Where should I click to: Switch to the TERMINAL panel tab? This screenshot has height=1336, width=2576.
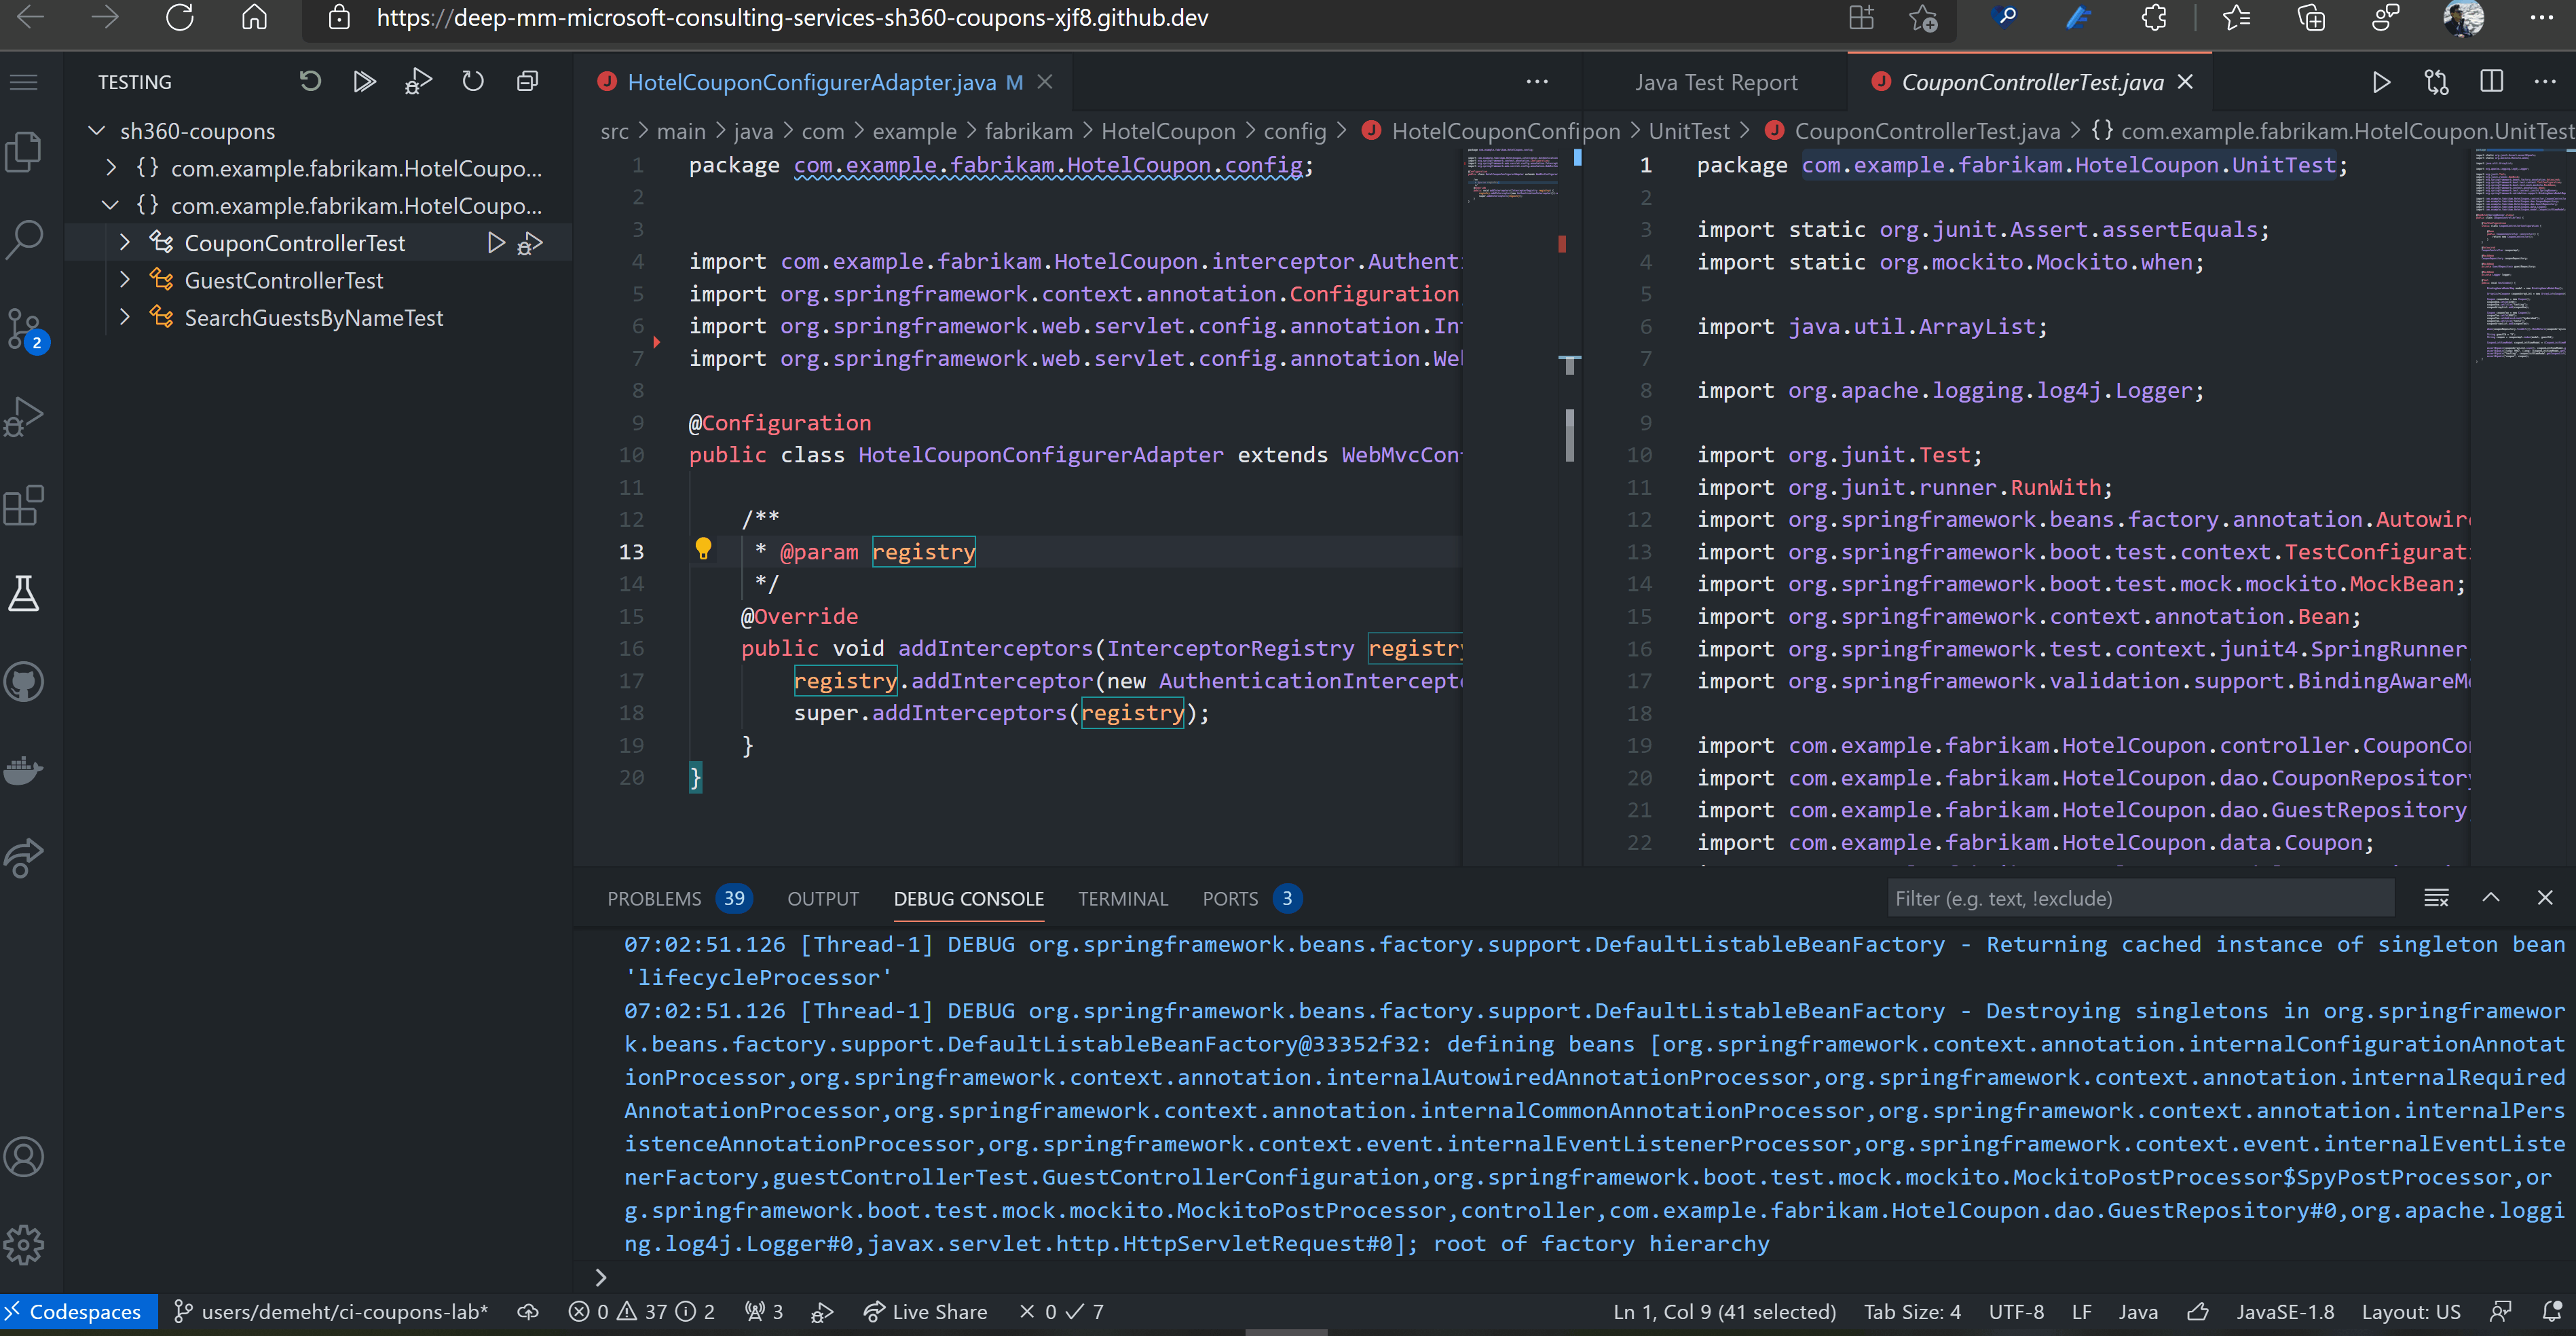[x=1123, y=899]
